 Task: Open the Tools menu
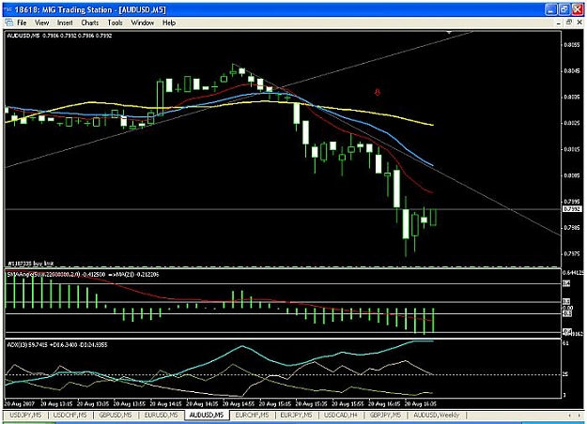pyautogui.click(x=116, y=23)
